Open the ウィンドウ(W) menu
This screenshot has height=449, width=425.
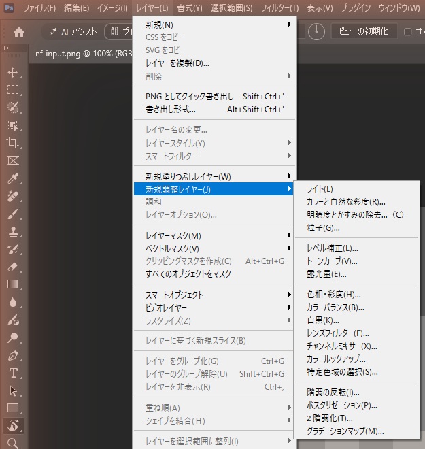tap(399, 8)
